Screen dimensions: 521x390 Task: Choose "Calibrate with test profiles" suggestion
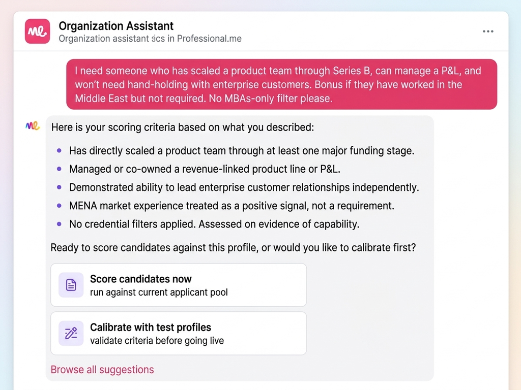pos(178,333)
